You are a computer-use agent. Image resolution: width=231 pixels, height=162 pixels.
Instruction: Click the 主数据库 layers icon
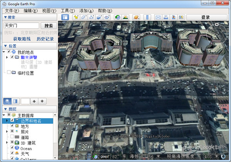(14, 115)
